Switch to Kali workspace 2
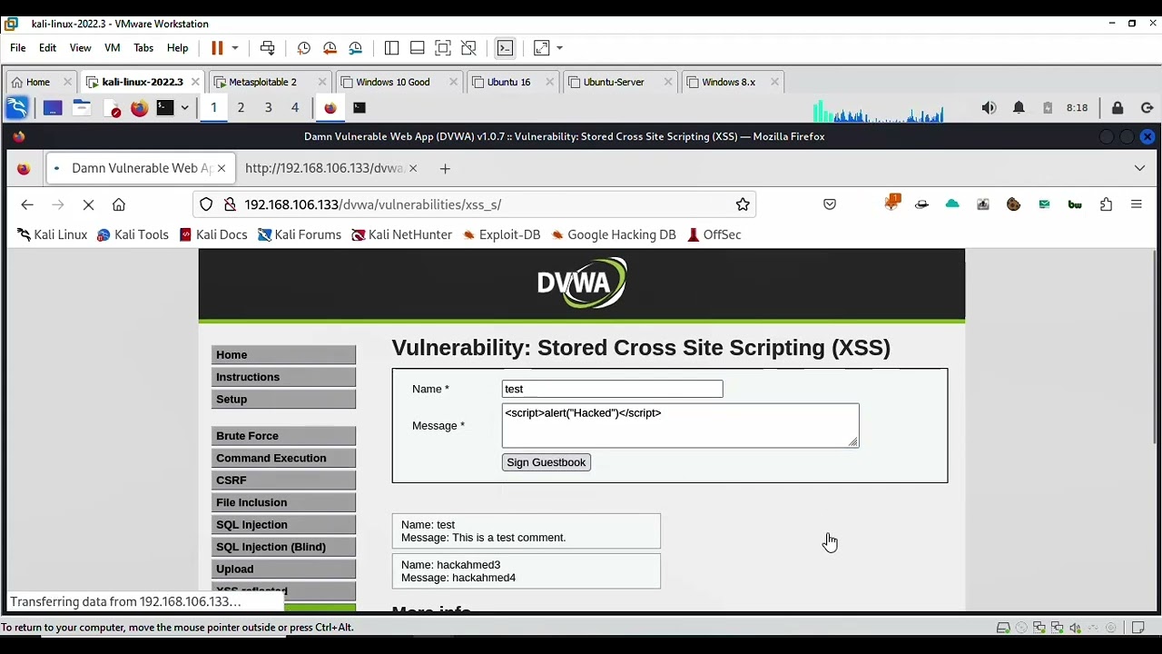Screen dimensions: 1162x654 [241, 107]
